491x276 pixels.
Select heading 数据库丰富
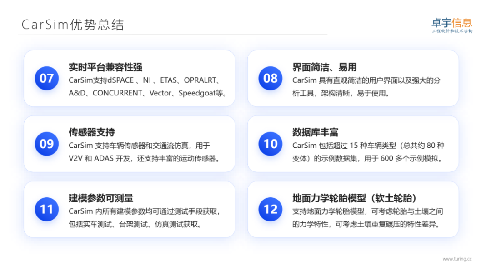(316, 132)
